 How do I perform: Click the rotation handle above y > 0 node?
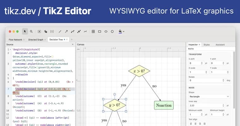[115, 94]
